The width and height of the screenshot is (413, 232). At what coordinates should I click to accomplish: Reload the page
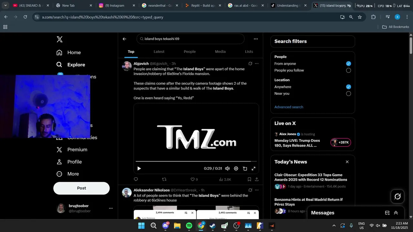click(25, 17)
